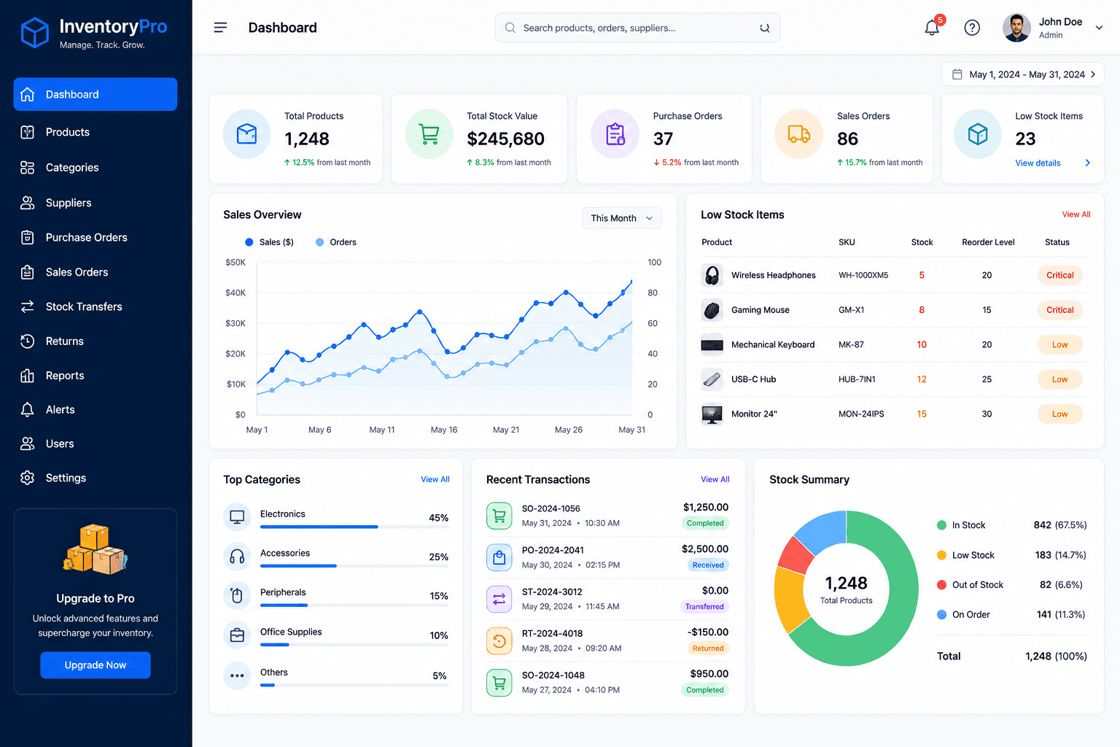The width and height of the screenshot is (1120, 747).
Task: Click the Gaming Mouse product thumbnail
Action: (x=712, y=310)
